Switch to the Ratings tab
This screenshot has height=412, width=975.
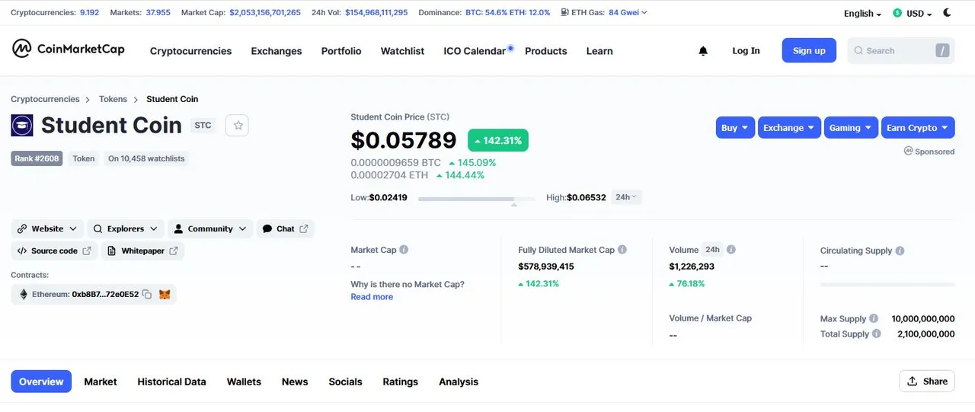[401, 382]
